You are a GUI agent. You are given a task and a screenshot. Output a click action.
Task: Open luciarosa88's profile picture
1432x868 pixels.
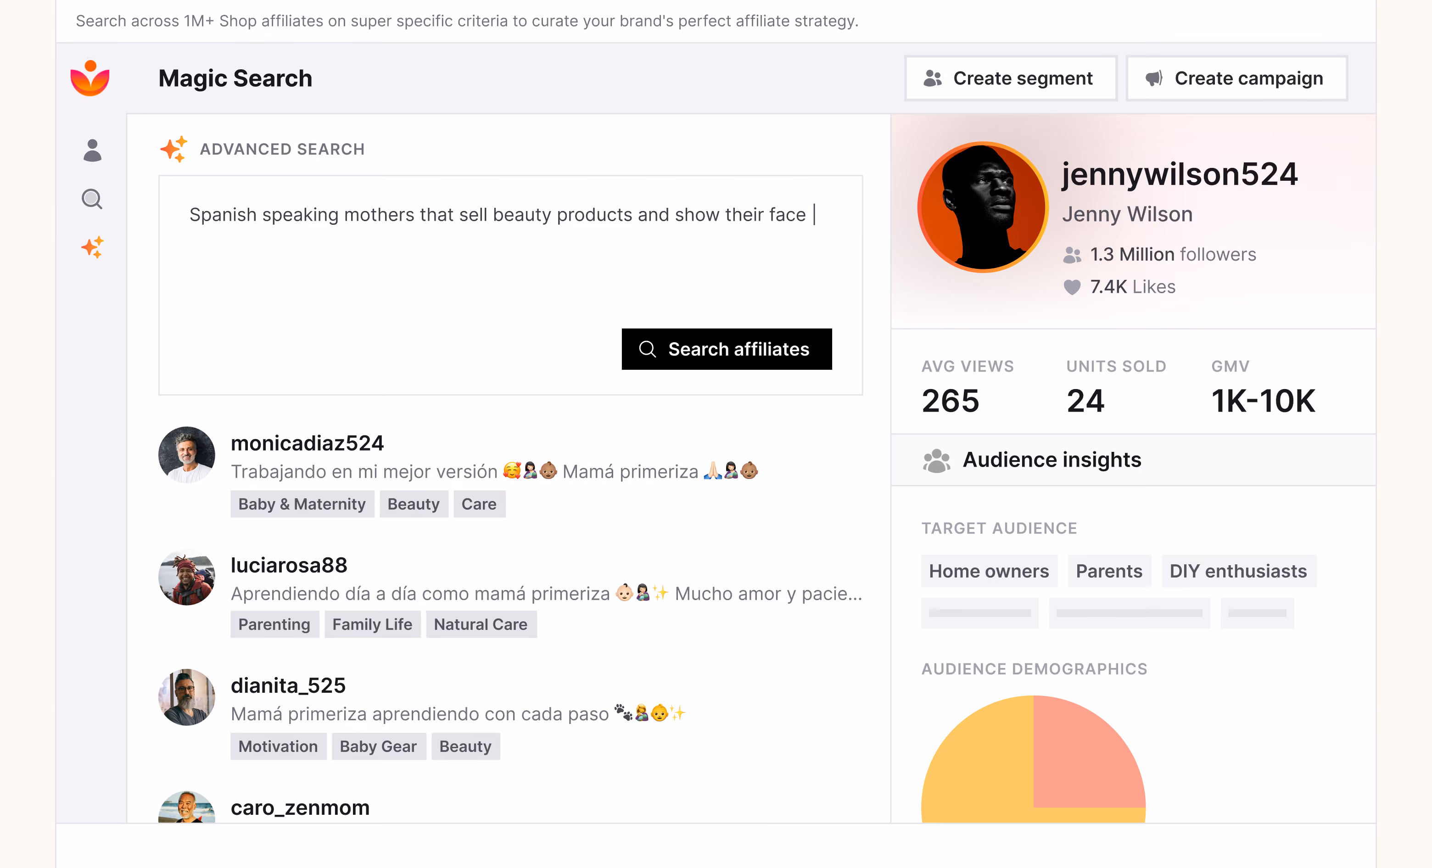click(186, 577)
